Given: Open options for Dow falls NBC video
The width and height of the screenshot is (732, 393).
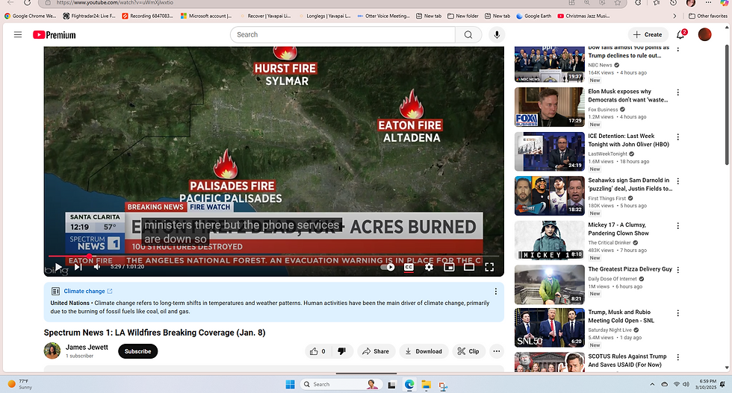Looking at the screenshot, I should point(678,48).
